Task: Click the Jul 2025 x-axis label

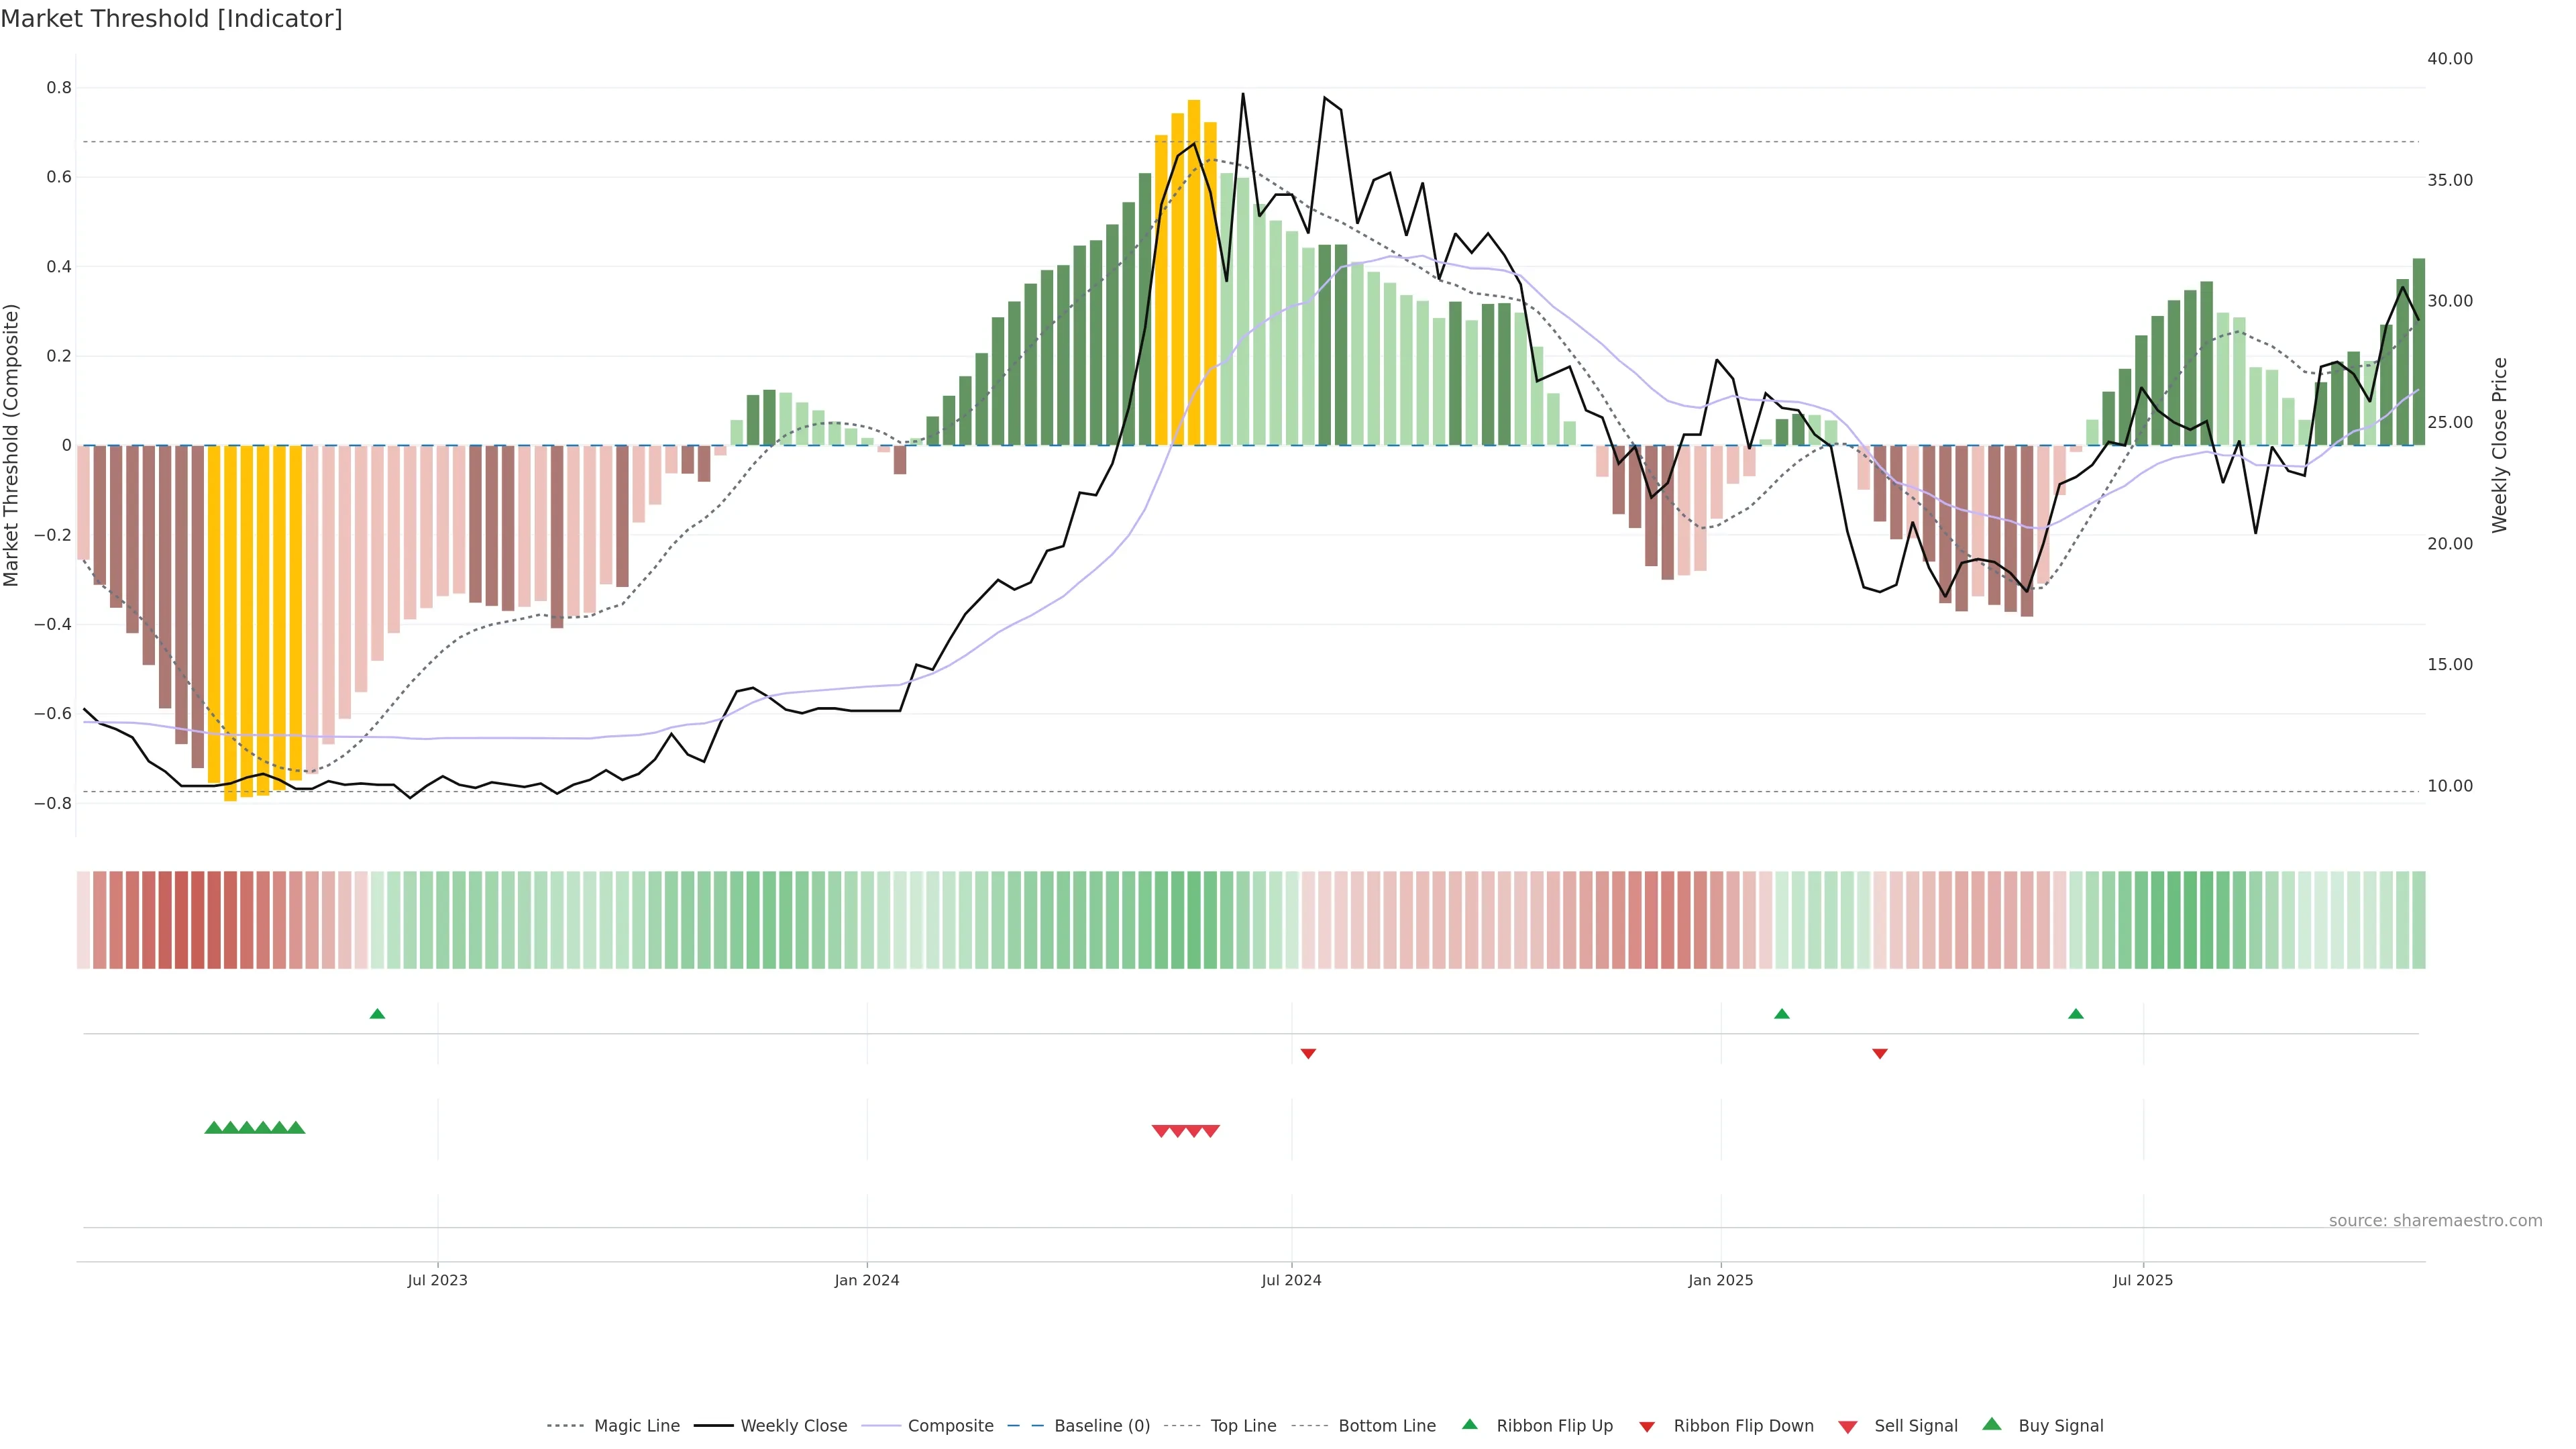Action: click(2142, 1280)
